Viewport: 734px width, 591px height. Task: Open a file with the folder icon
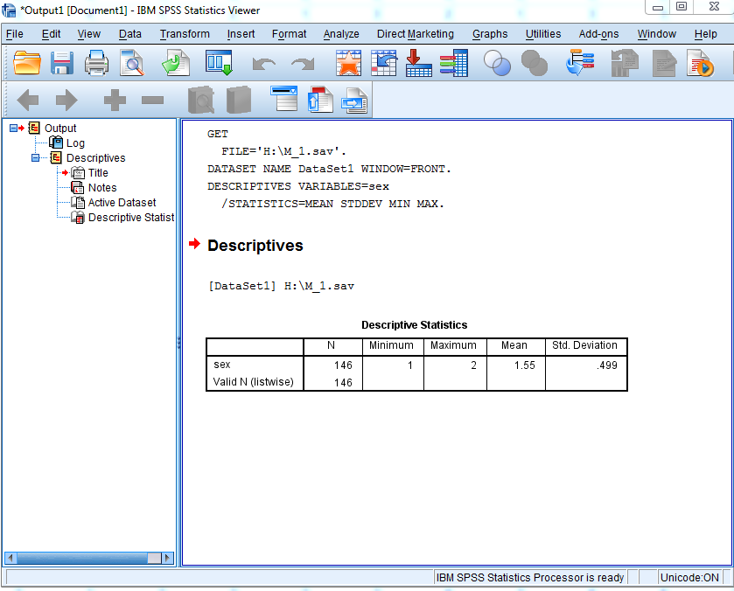(26, 63)
